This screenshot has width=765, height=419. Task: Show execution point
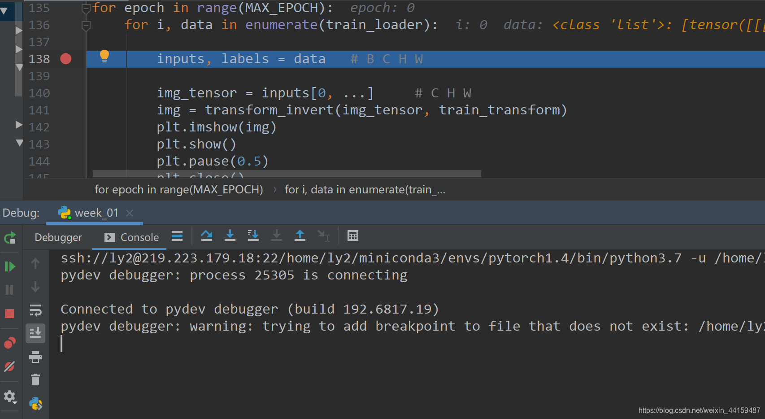tap(177, 236)
